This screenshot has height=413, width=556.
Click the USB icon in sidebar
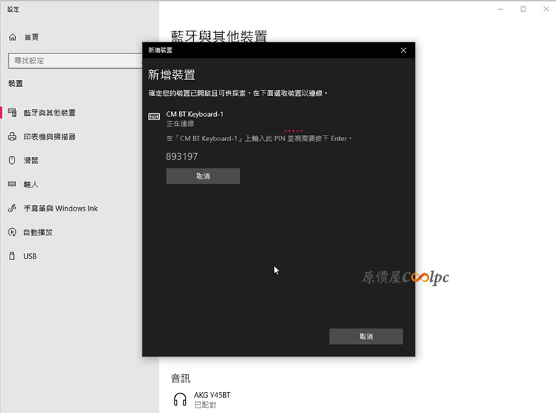click(12, 256)
